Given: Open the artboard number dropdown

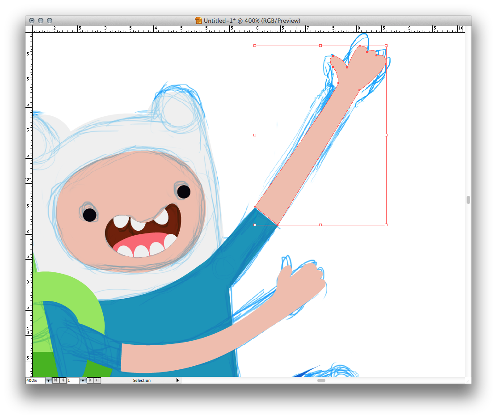Looking at the screenshot, I should (x=83, y=381).
